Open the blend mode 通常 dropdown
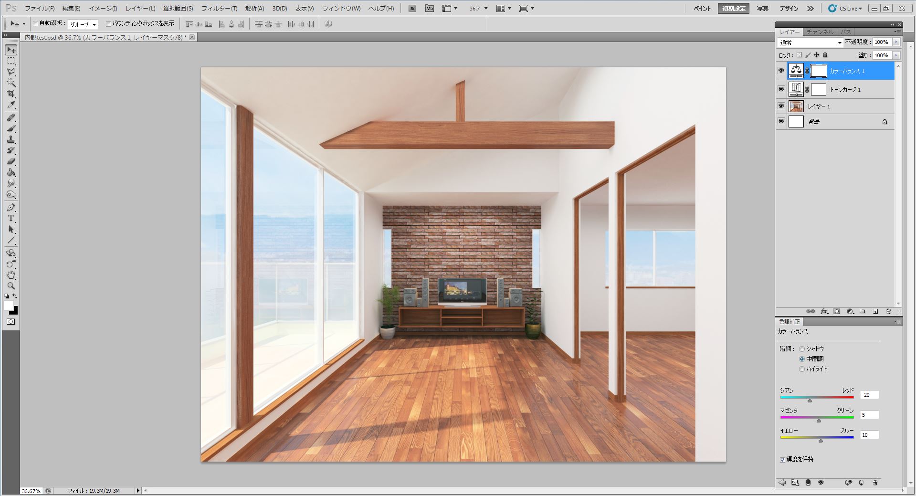The image size is (916, 496). point(810,42)
